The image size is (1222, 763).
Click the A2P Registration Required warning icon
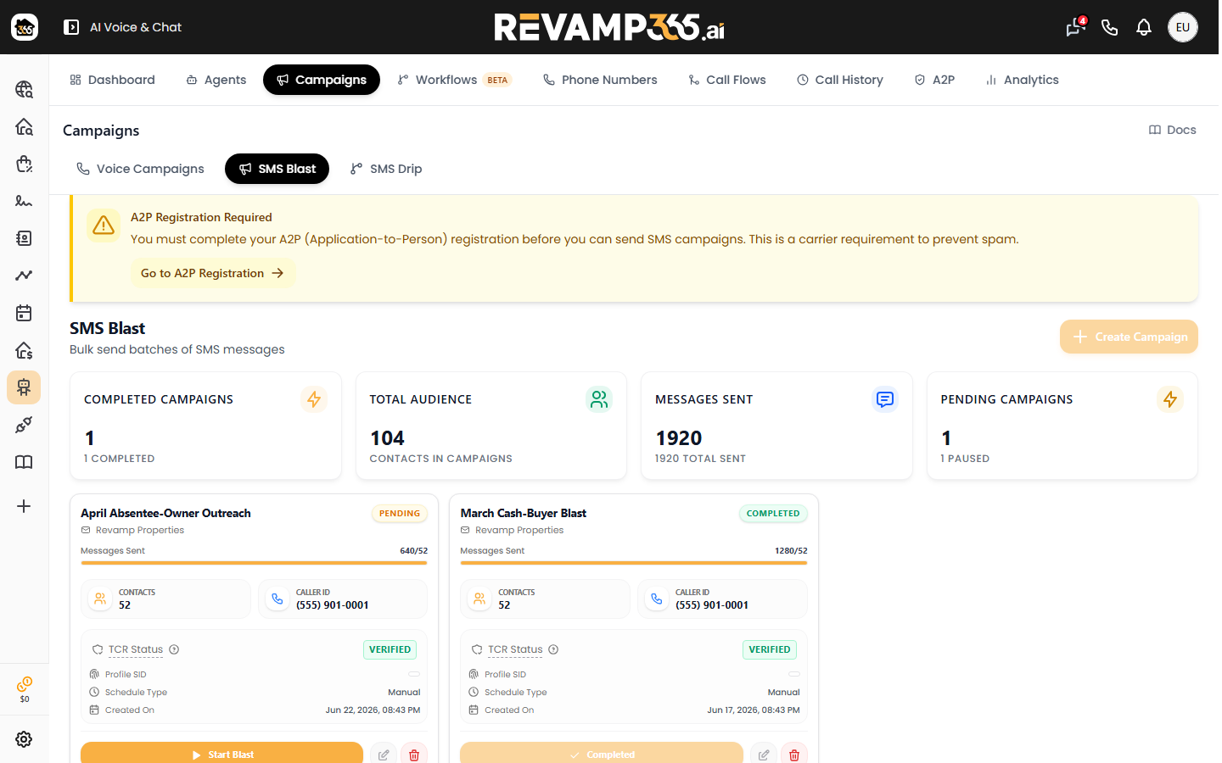coord(104,225)
